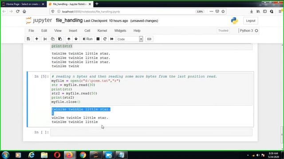The height and width of the screenshot is (159, 284).
Task: Click the speaker volume tray icon
Action: point(258,155)
